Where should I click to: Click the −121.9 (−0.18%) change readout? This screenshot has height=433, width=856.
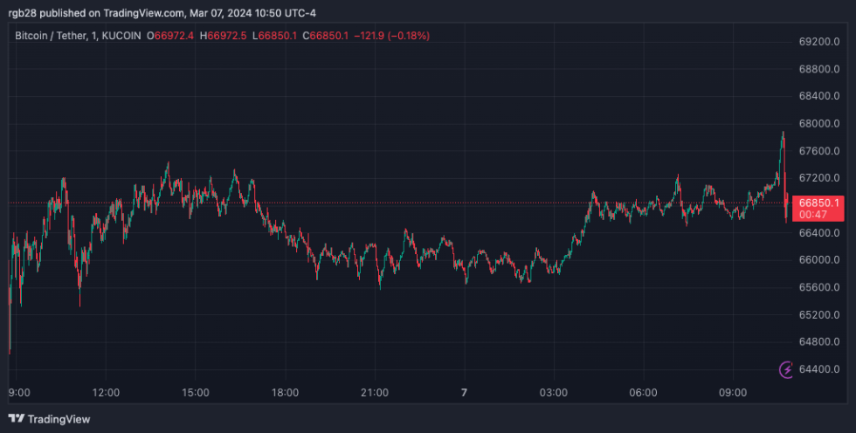tap(392, 36)
